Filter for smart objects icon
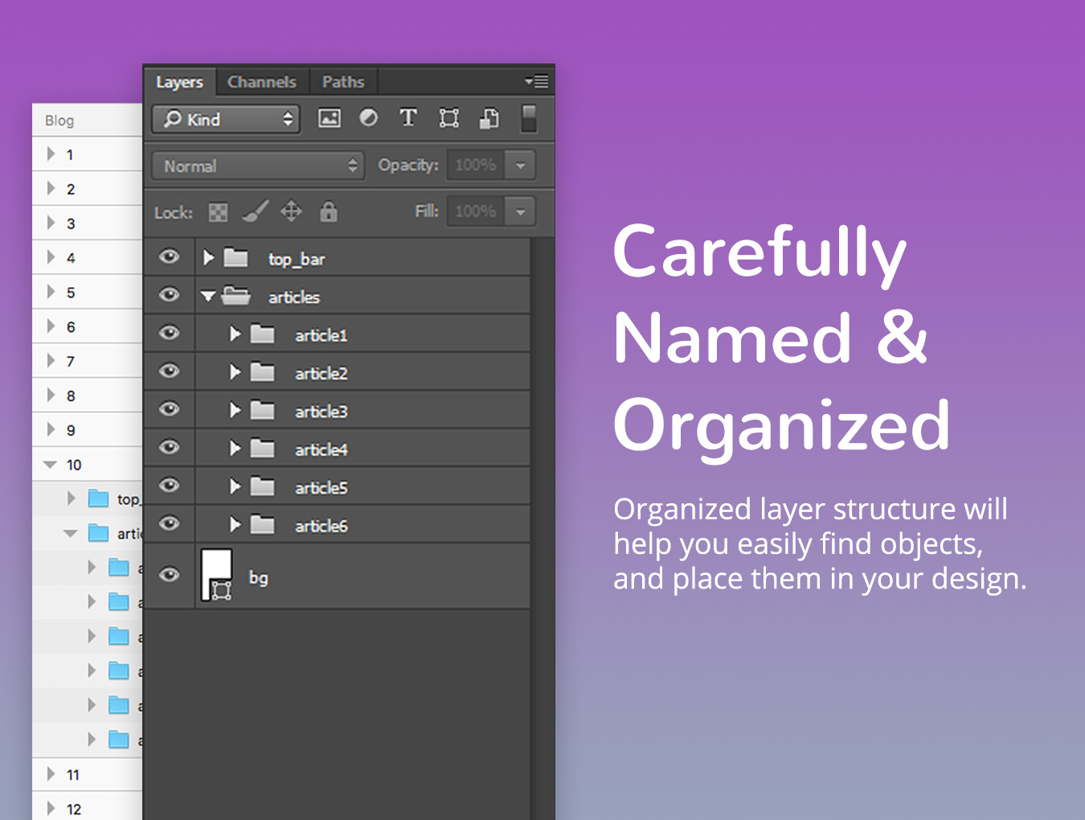The height and width of the screenshot is (820, 1085). 489,119
